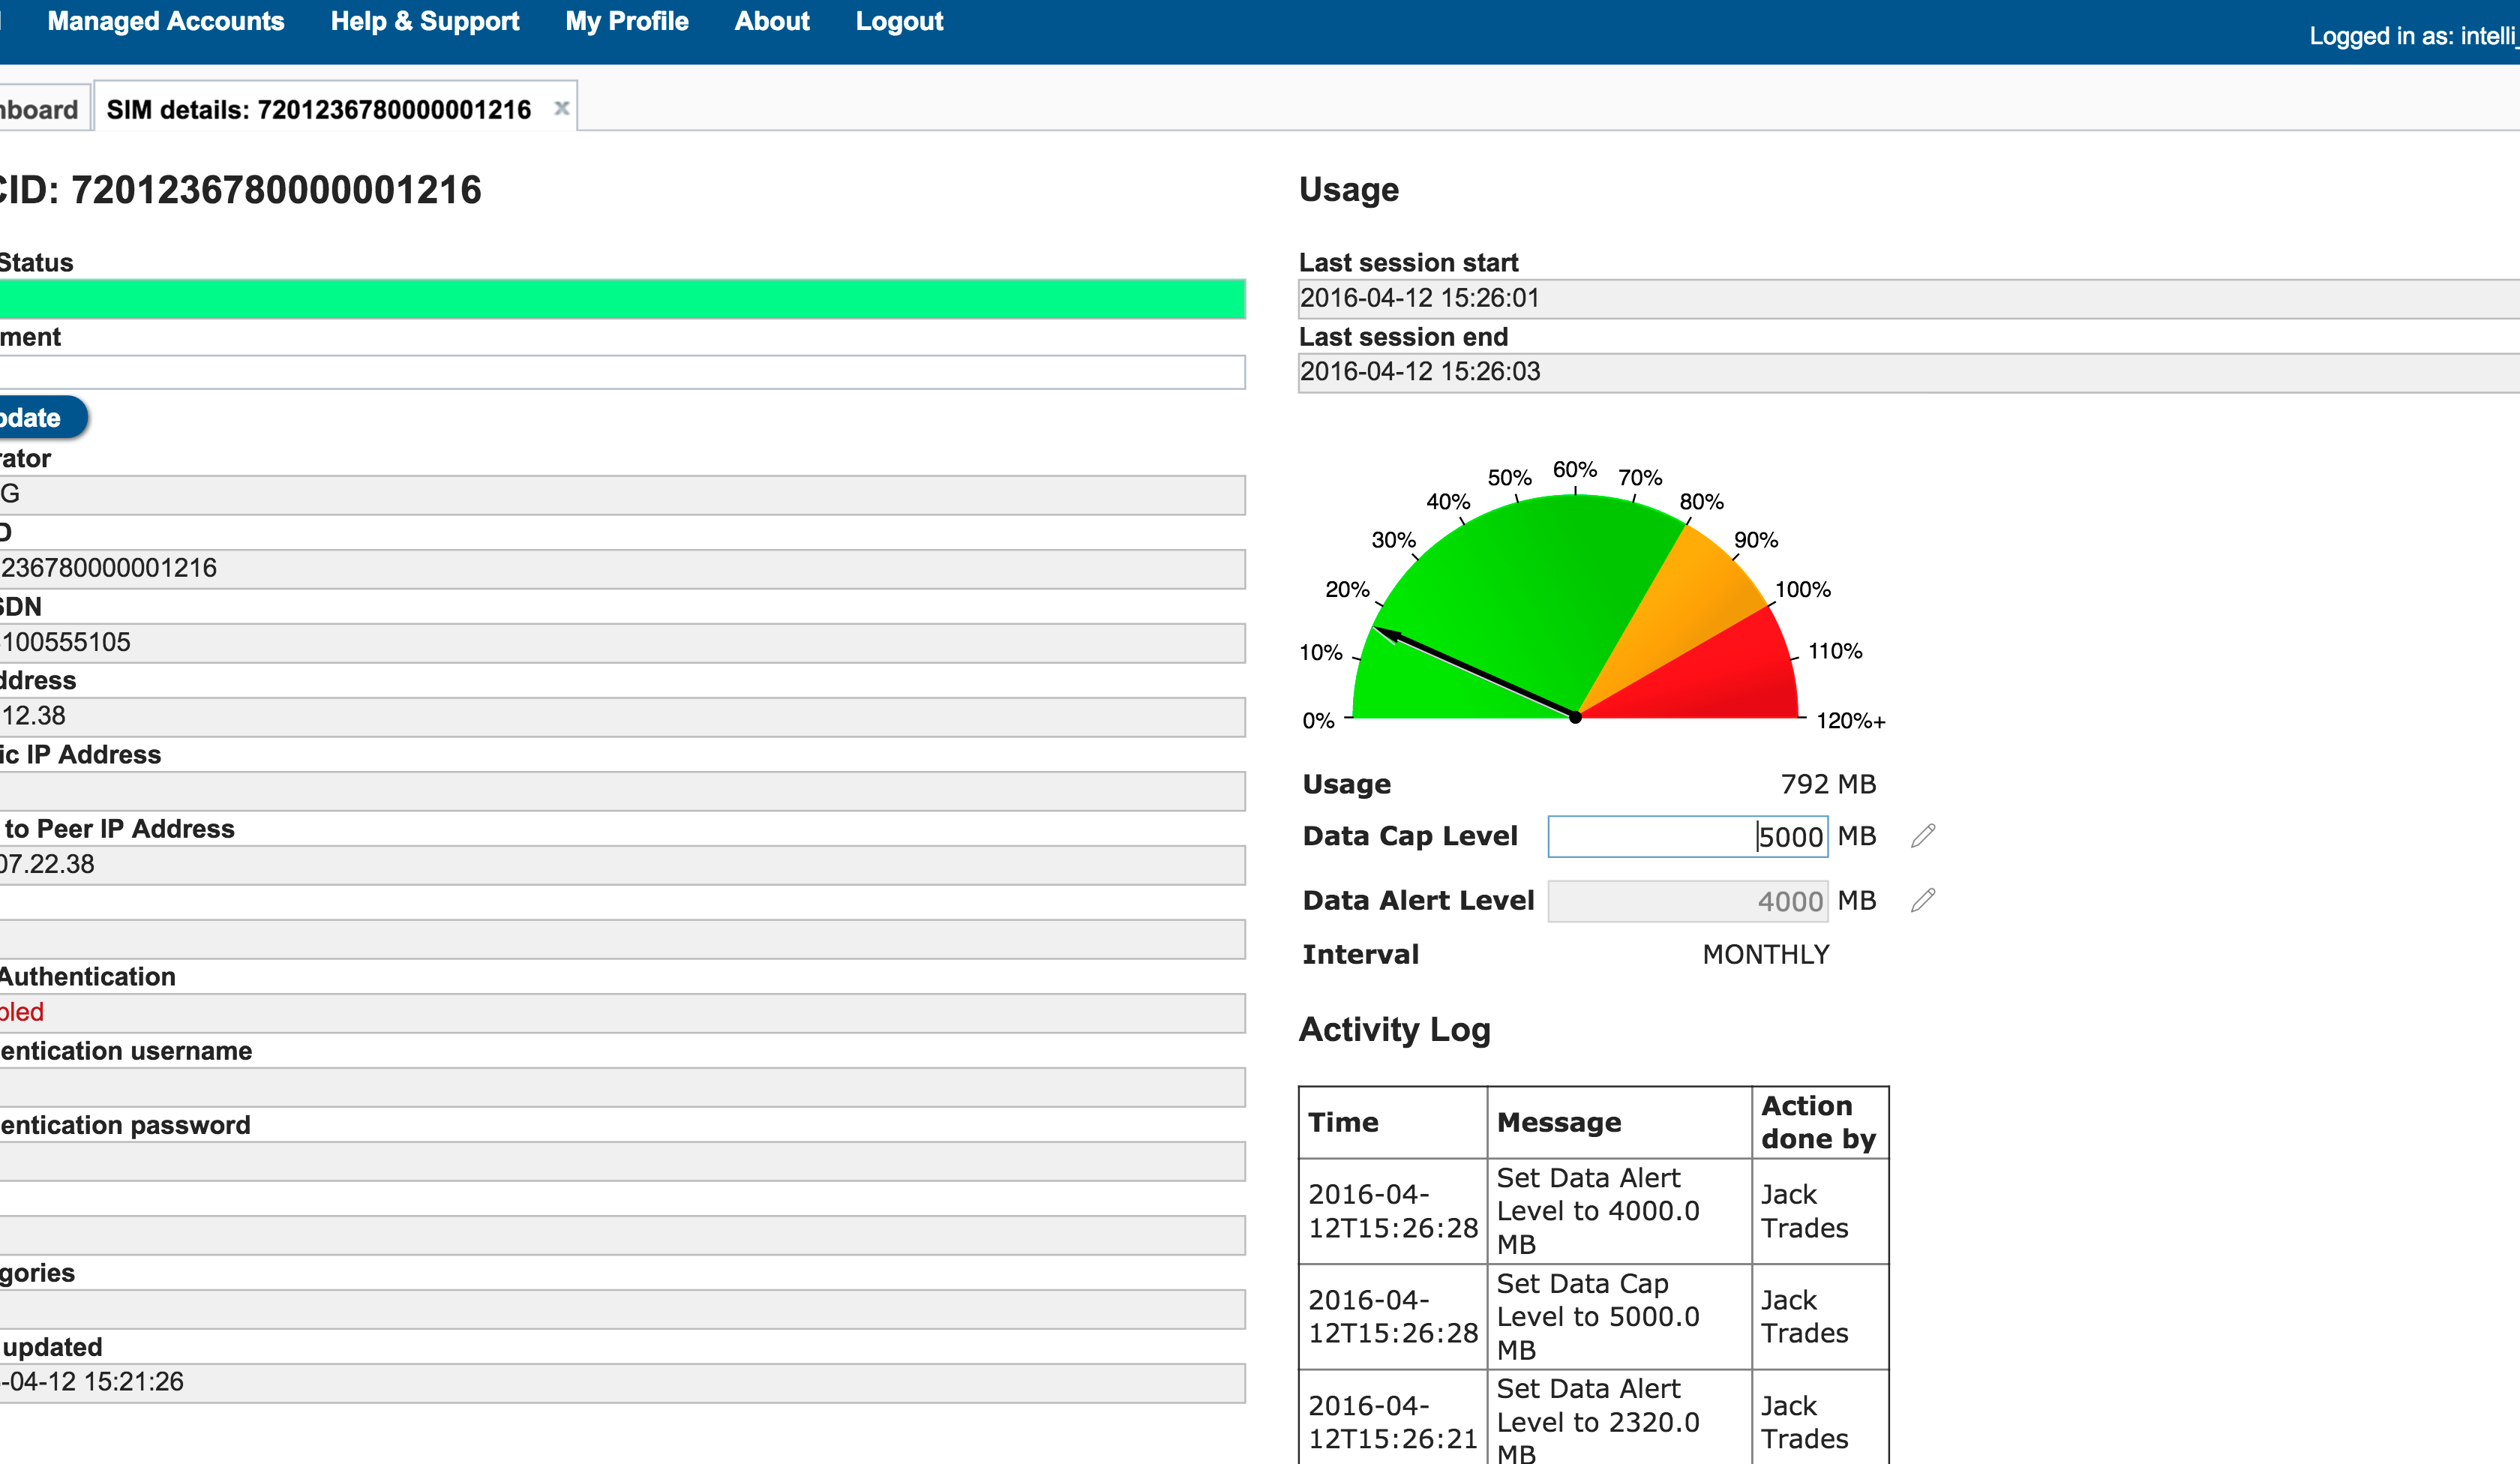Image resolution: width=2520 pixels, height=1464 pixels.
Task: Click the Authentication password field
Action: coord(622,1161)
